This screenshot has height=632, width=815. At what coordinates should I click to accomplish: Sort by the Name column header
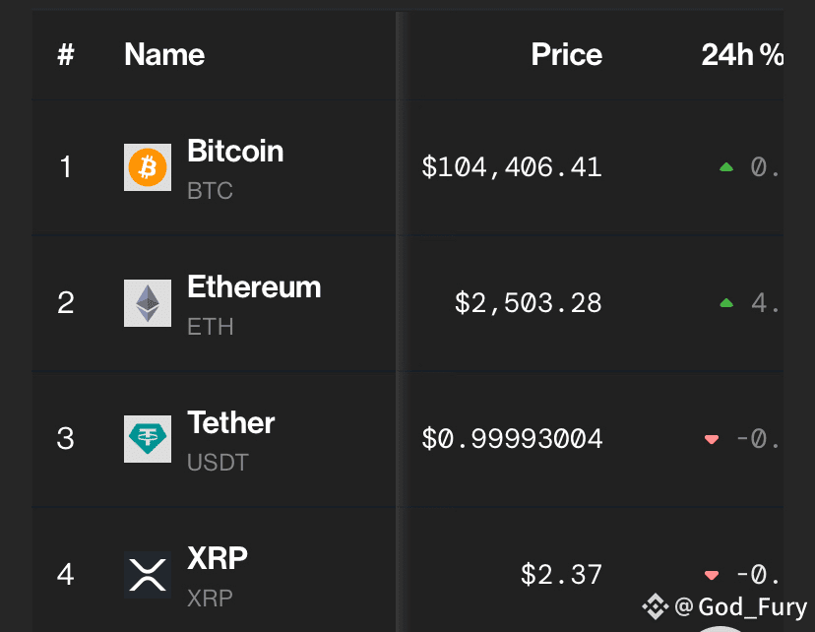coord(164,55)
